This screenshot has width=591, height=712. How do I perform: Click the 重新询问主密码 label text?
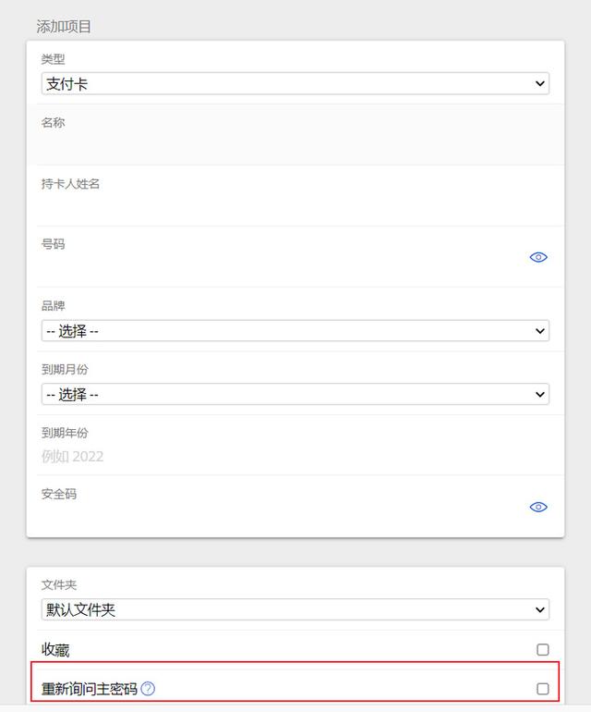[x=90, y=689]
